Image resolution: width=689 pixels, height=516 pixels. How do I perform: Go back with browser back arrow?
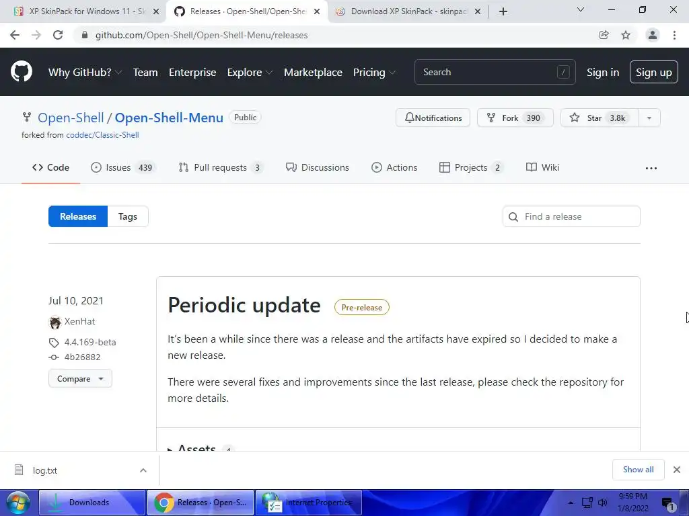(x=15, y=35)
